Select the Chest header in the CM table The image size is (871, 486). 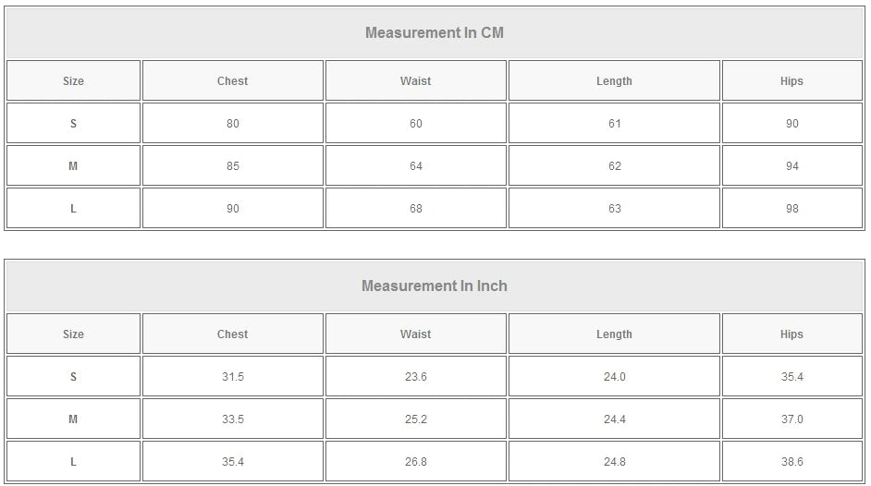232,81
